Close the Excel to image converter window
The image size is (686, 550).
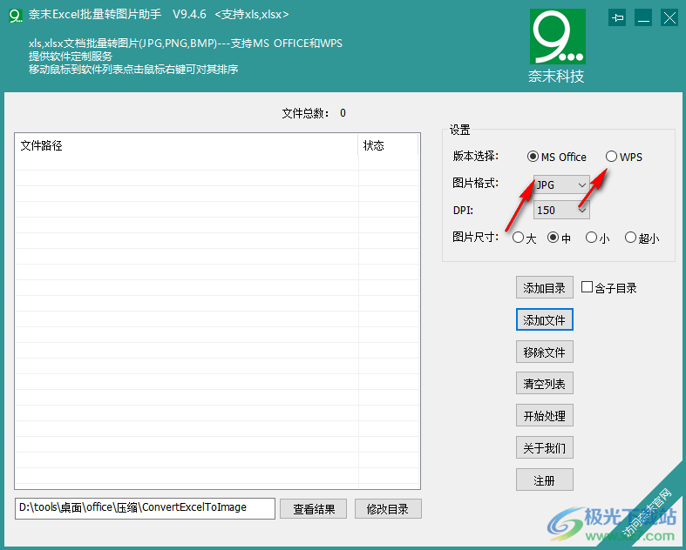pyautogui.click(x=669, y=18)
